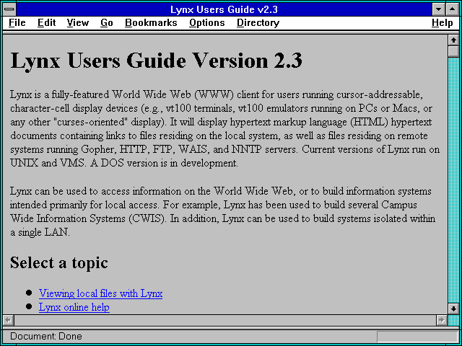
Task: Click the vertical scrollbar track below thumb
Action: 453,180
